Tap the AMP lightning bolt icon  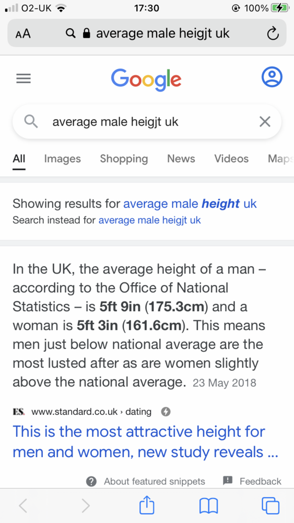pos(166,412)
